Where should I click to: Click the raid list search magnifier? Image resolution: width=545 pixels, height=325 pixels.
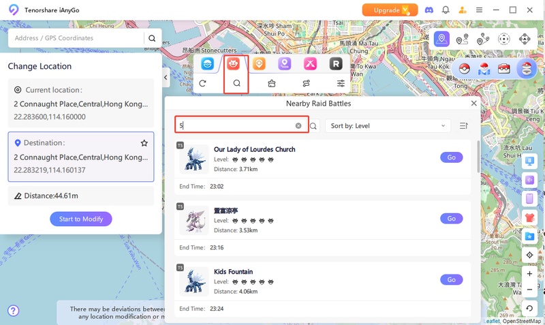(313, 126)
